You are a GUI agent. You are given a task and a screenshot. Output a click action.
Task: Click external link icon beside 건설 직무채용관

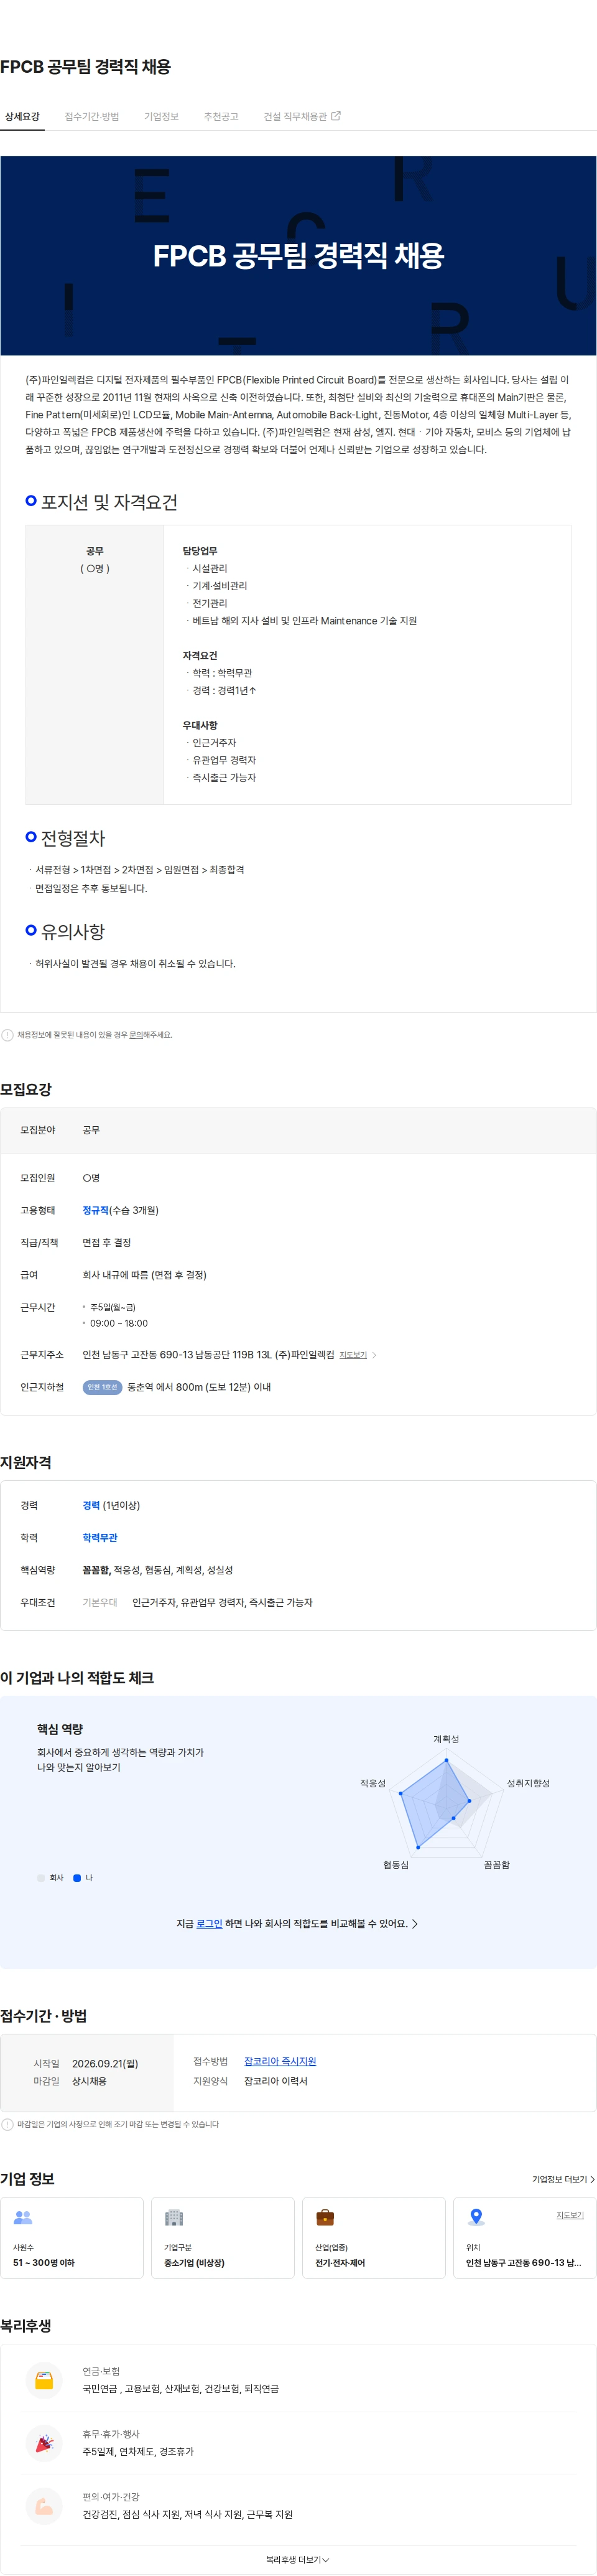click(x=336, y=116)
